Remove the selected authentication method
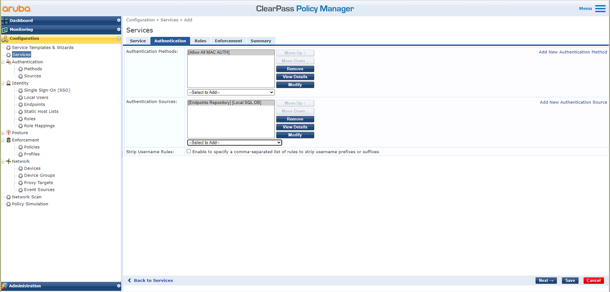 pyautogui.click(x=295, y=69)
